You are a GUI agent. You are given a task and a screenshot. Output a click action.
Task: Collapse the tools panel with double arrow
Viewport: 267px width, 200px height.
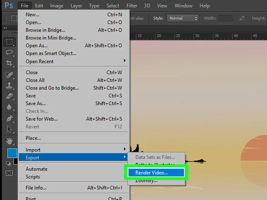click(5, 28)
